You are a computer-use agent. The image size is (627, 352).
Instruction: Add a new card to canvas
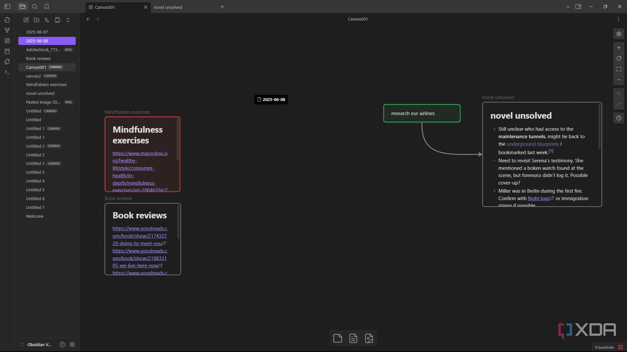pyautogui.click(x=338, y=338)
